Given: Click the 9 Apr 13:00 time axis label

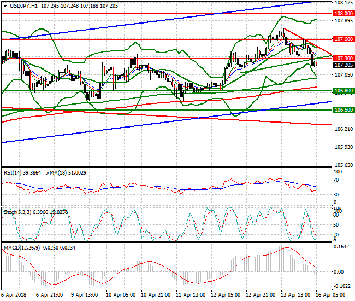Looking at the screenshot, I should click(84, 295).
